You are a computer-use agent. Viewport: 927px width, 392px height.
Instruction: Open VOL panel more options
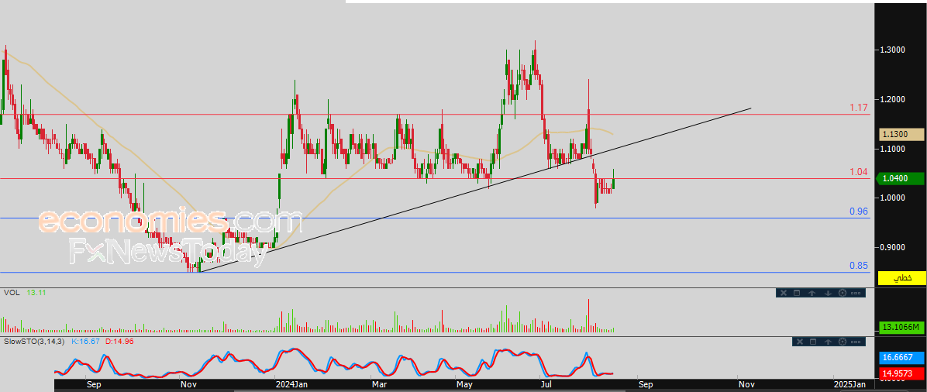856,293
